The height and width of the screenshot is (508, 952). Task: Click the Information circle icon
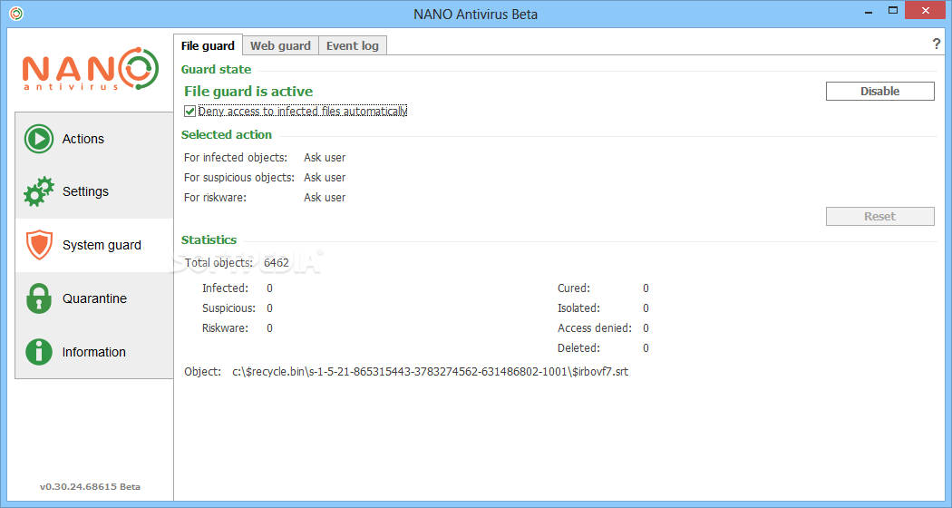coord(39,352)
